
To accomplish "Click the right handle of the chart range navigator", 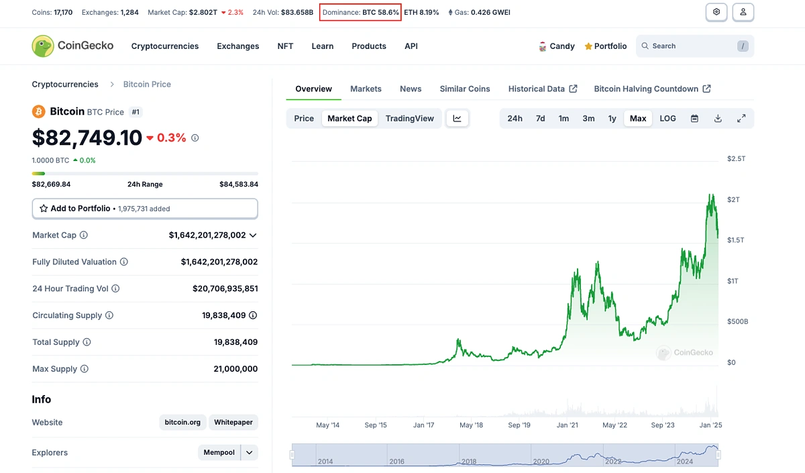I will (x=718, y=455).
